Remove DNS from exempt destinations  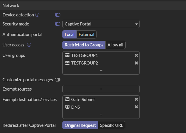coord(136,107)
